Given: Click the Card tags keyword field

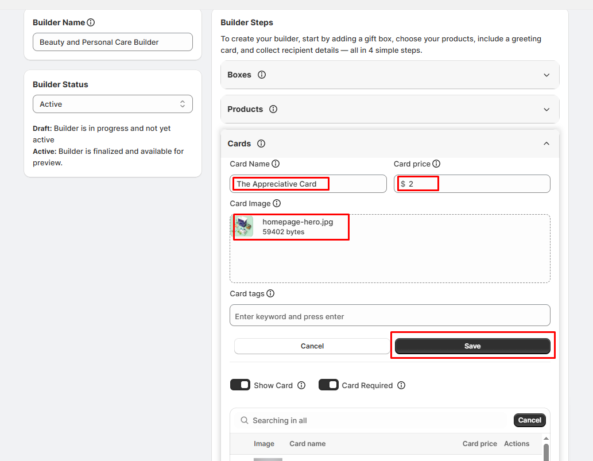Looking at the screenshot, I should pos(390,316).
